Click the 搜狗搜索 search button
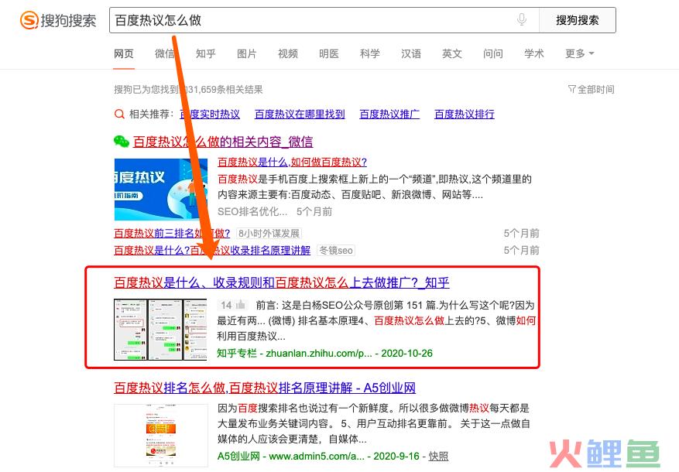Screen dimensions: 679x472 [x=578, y=20]
